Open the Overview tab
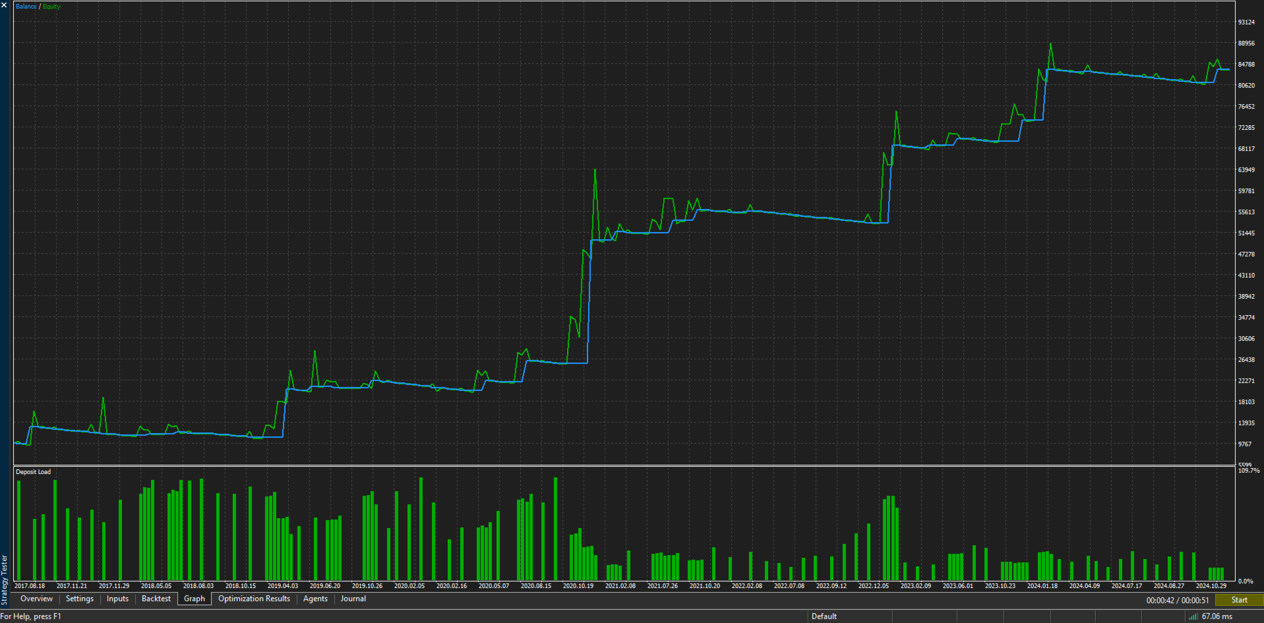The image size is (1264, 623). click(36, 599)
